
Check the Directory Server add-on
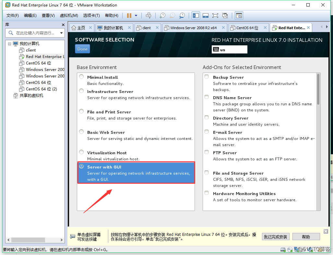[x=207, y=117]
